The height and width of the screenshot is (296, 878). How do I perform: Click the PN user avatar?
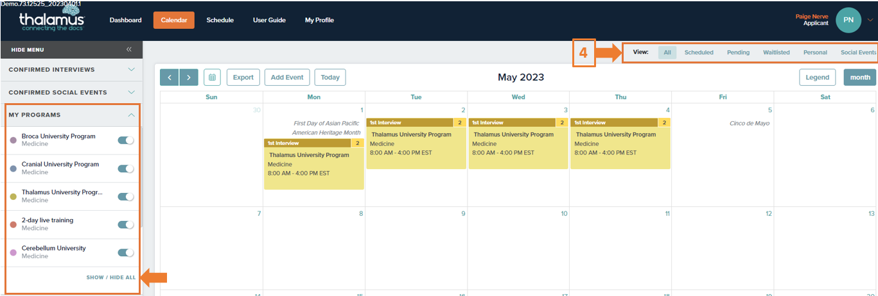coord(848,20)
